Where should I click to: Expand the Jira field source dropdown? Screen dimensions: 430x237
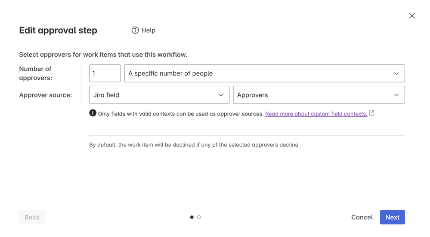159,95
